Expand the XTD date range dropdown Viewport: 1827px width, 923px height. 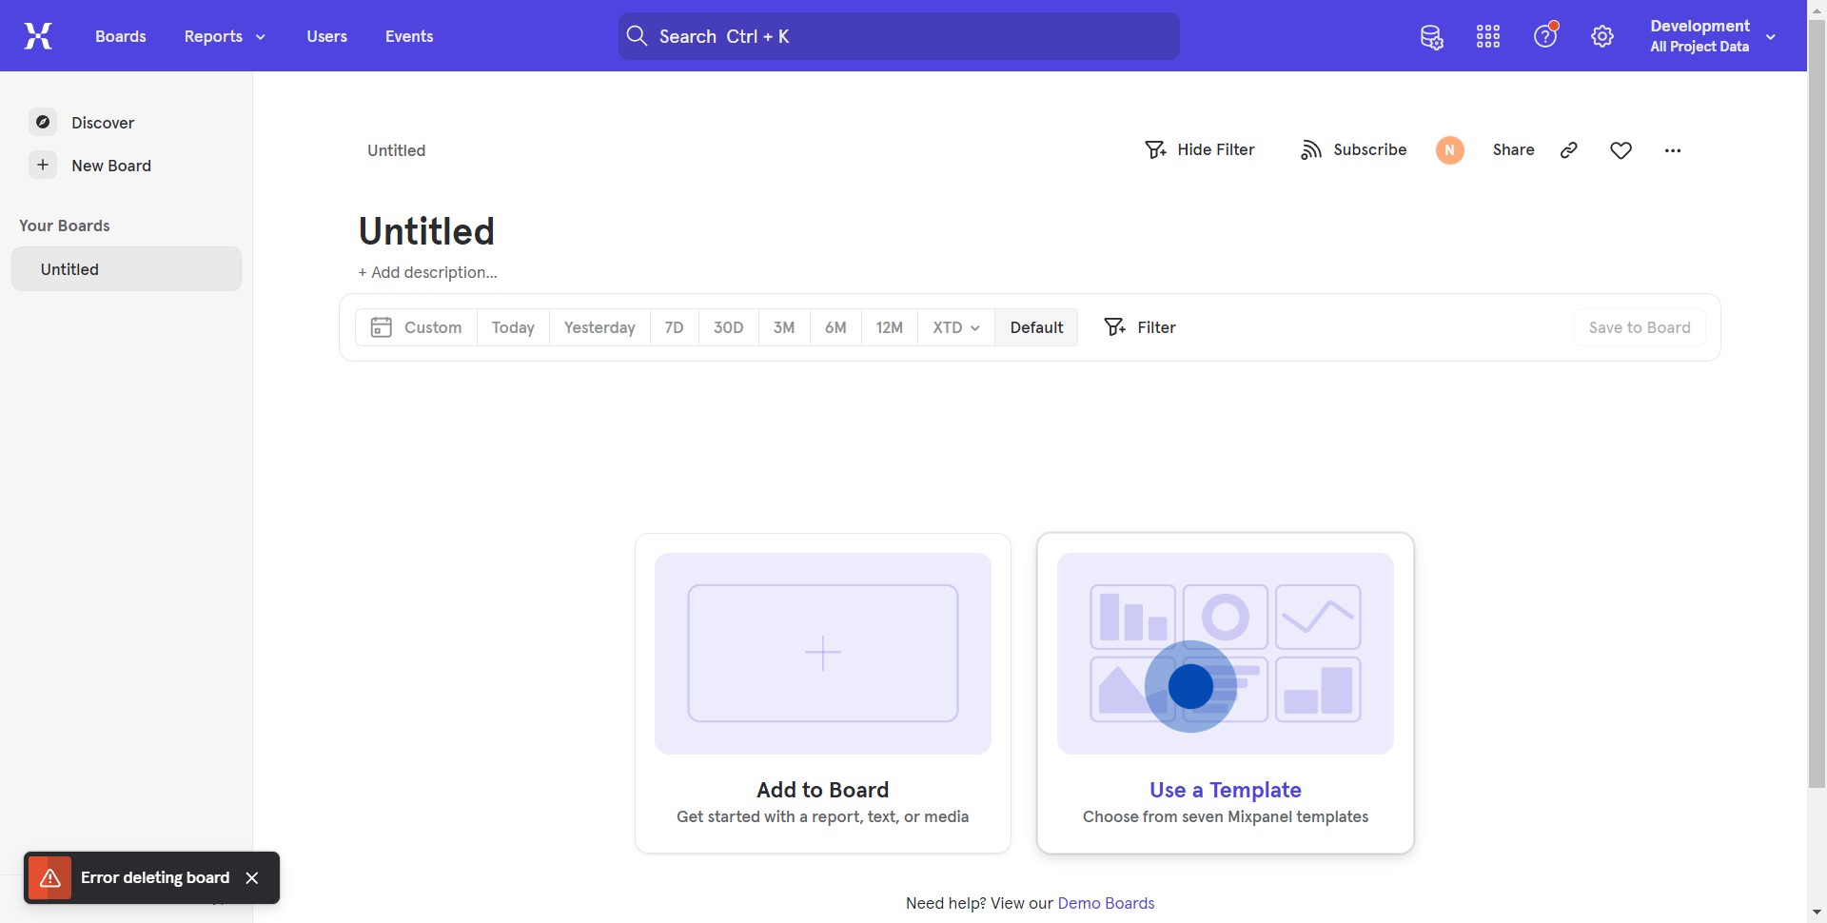tap(955, 327)
